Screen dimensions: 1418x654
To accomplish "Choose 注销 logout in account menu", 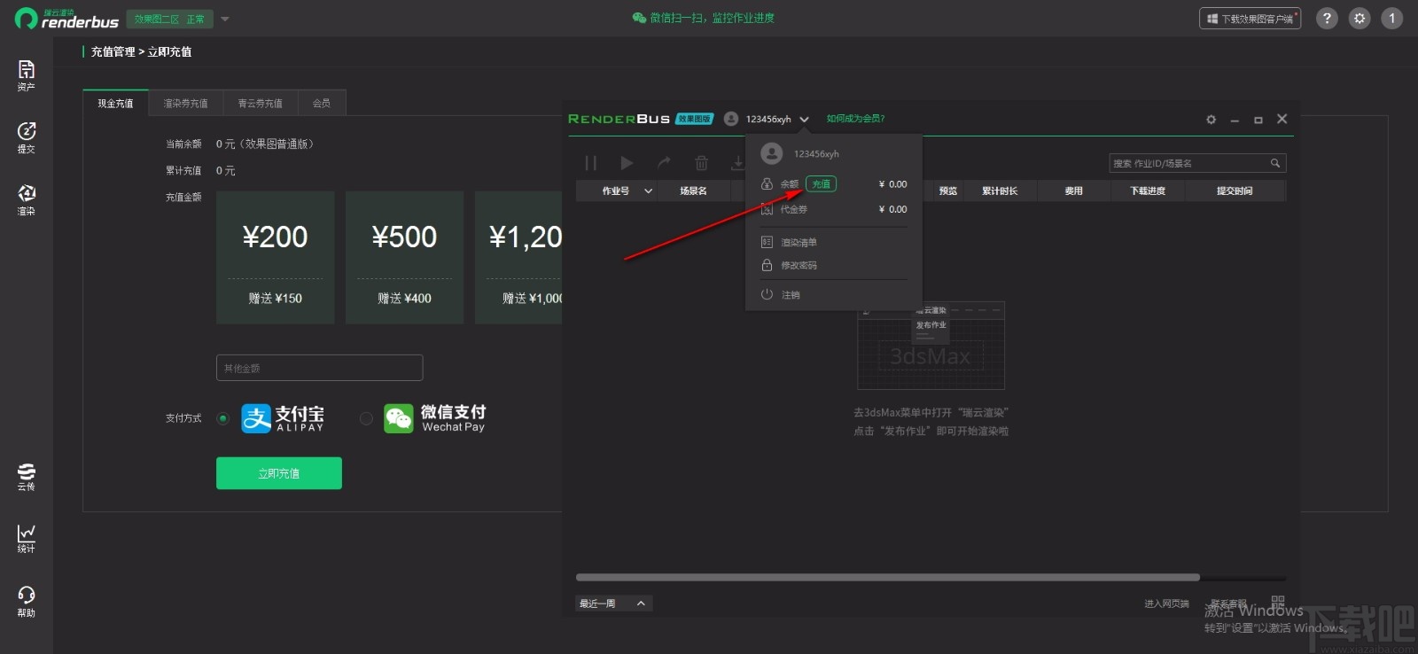I will [x=780, y=294].
